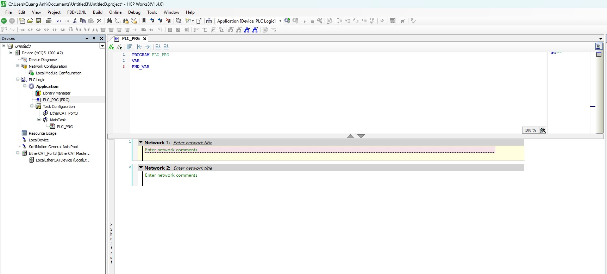The height and width of the screenshot is (274, 607).
Task: Copy selection using the copy icon
Action: 83,21
